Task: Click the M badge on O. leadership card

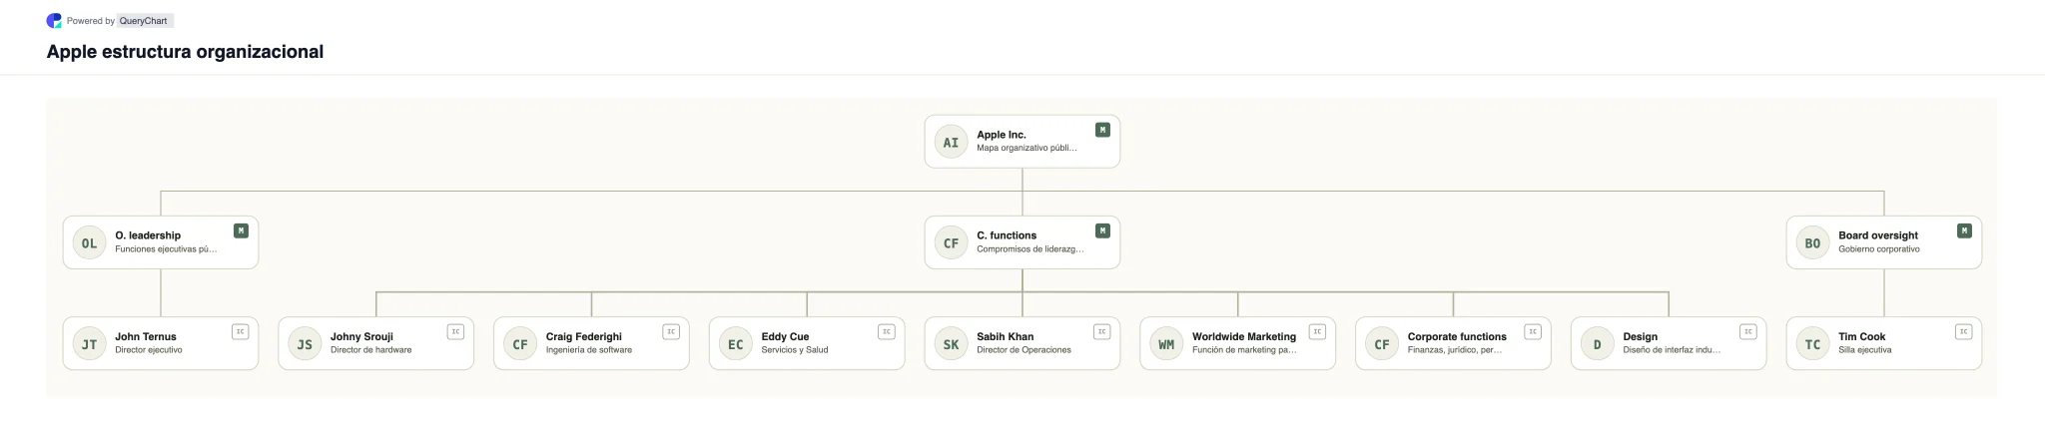Action: (x=241, y=230)
